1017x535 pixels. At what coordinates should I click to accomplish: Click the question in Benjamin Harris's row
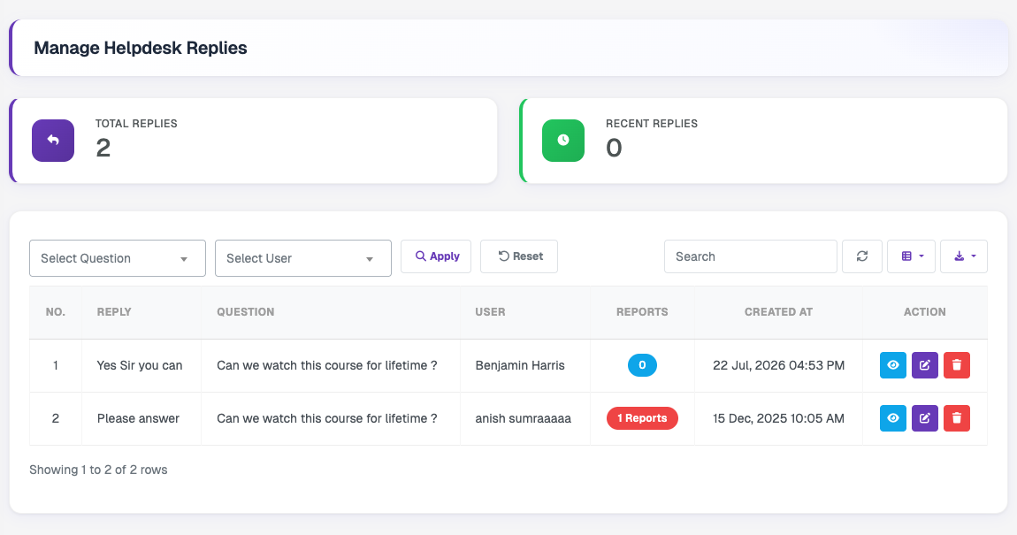(x=327, y=365)
